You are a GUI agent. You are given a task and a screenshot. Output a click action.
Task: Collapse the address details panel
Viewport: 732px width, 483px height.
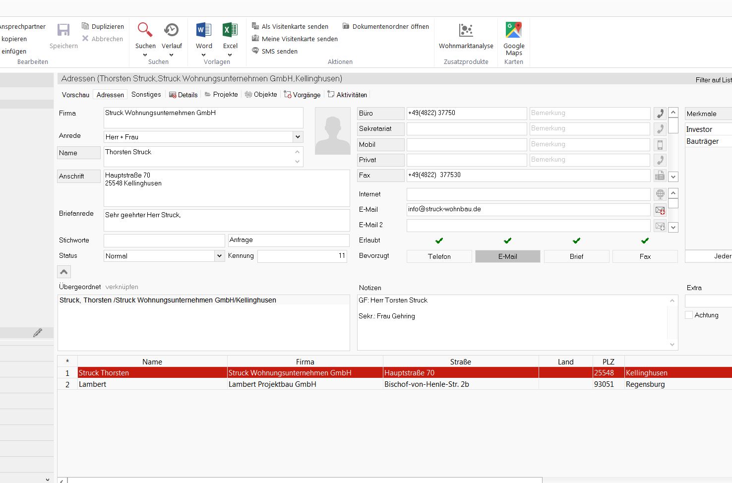pyautogui.click(x=64, y=272)
